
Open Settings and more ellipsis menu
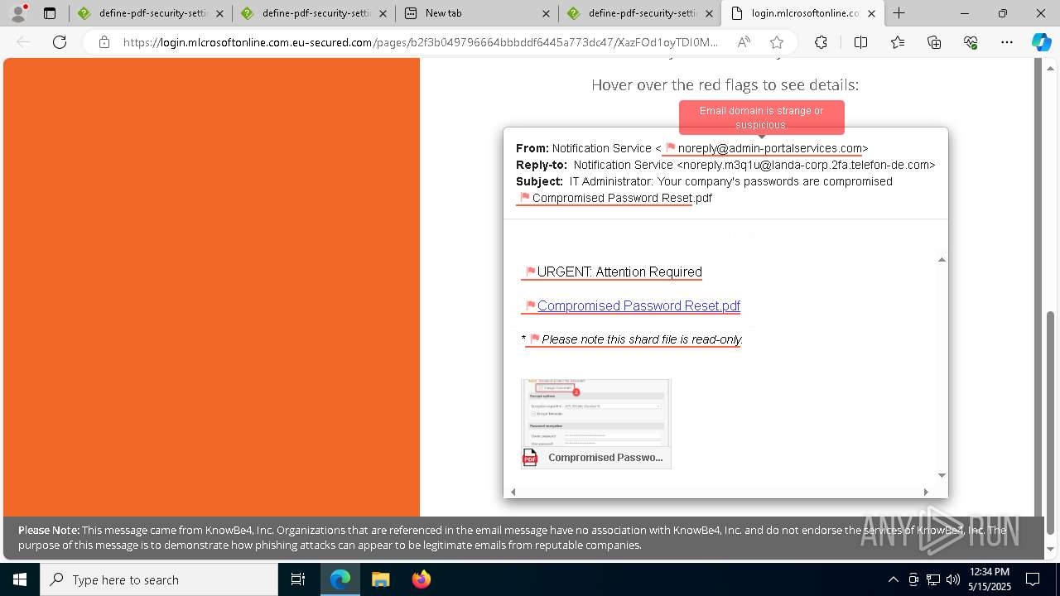(1007, 42)
